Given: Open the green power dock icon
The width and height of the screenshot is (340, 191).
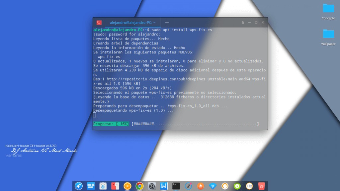Looking at the screenshot, I should pos(237,186).
